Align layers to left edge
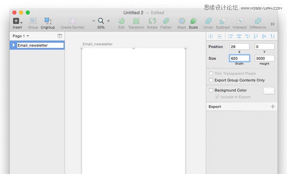Screen dimensions: 287x174 point(231,36)
